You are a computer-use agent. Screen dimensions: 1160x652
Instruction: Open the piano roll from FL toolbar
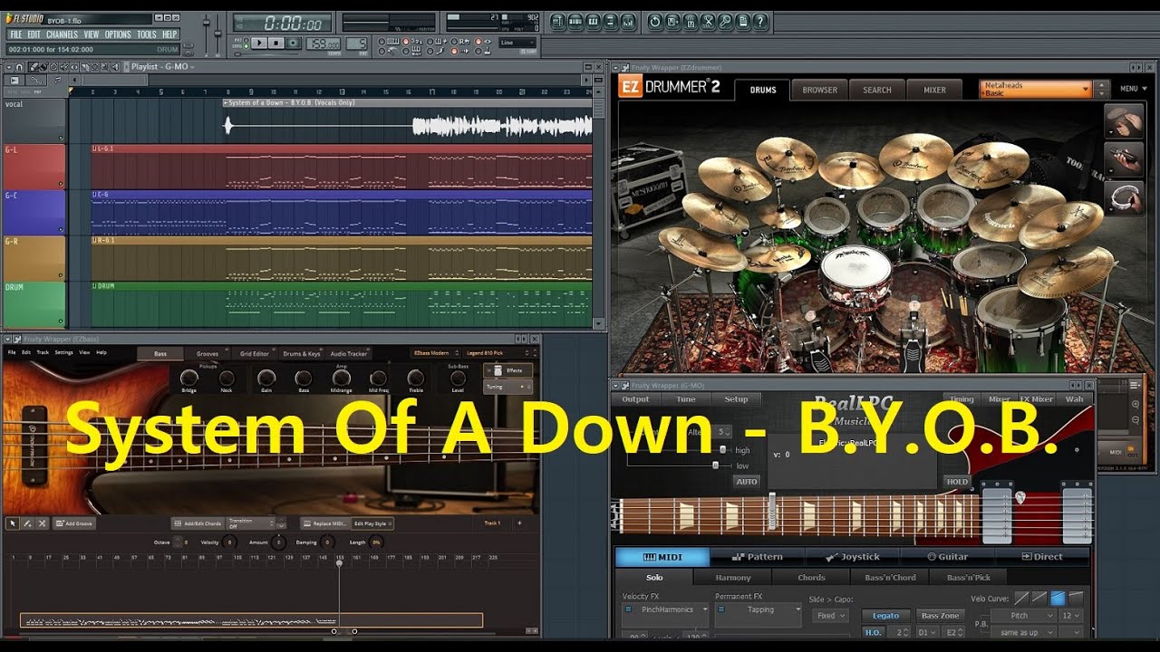pos(593,22)
